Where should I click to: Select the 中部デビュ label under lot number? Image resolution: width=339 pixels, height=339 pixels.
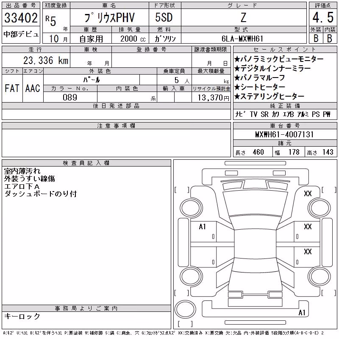[21, 34]
